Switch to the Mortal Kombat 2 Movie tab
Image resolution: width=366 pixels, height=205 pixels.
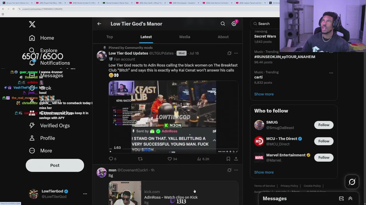coord(117,3)
